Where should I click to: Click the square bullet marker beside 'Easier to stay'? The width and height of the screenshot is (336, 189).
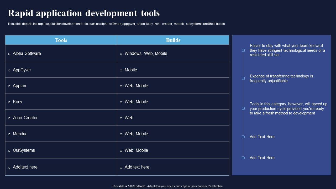(x=243, y=50)
